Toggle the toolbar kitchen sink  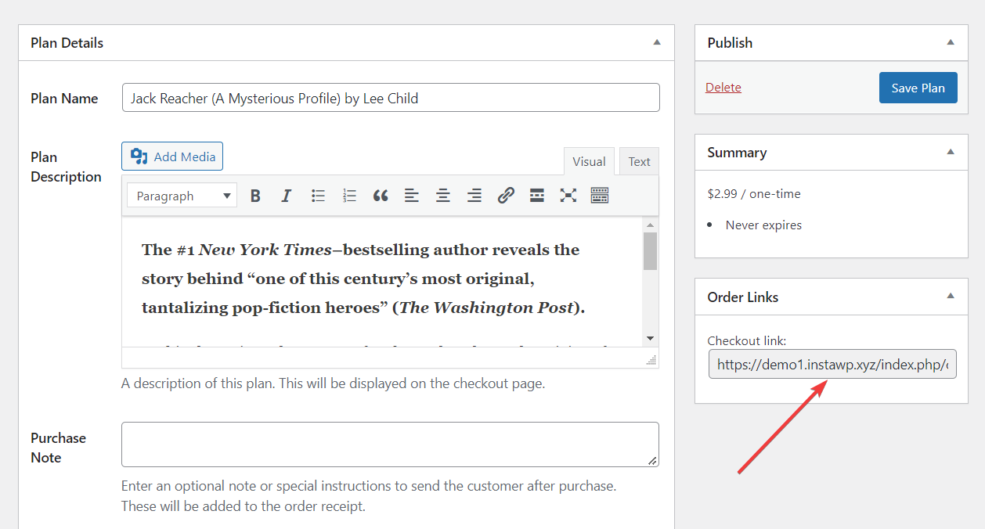point(600,196)
